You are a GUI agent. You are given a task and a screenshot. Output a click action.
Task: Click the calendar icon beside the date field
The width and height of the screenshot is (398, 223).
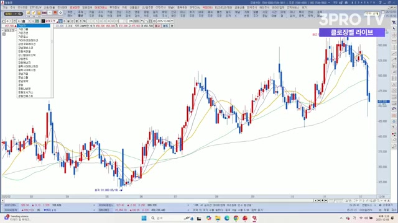172,21
